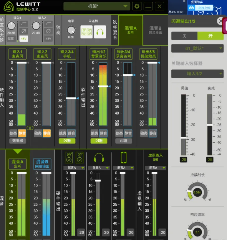Viewport: 227px width, 240px height.
Task: Switch to 混音B 网络输出 tab
Action: pyautogui.click(x=155, y=30)
